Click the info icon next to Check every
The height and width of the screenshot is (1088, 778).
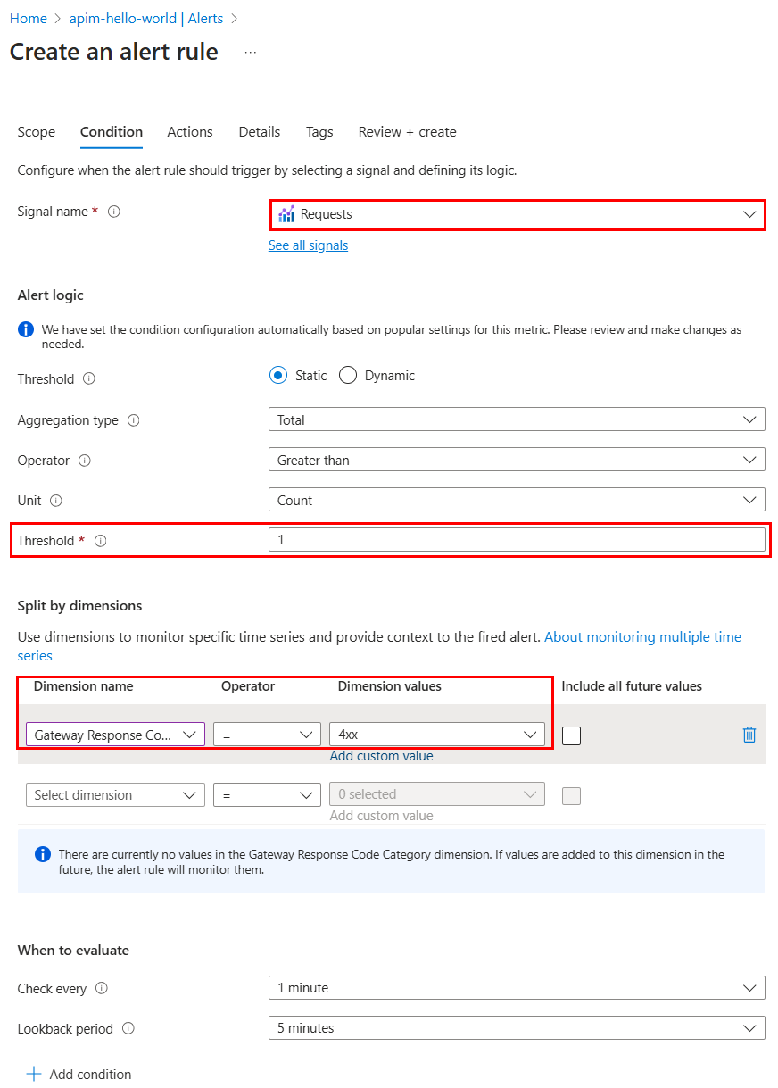click(98, 989)
